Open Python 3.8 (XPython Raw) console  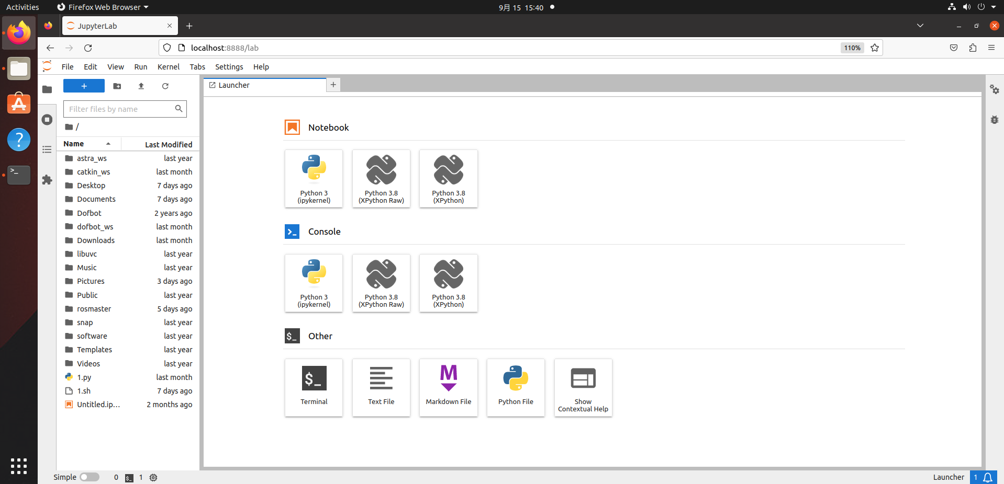point(381,283)
